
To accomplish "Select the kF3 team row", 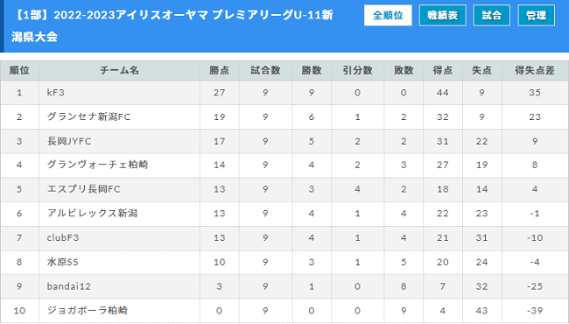I will [284, 93].
